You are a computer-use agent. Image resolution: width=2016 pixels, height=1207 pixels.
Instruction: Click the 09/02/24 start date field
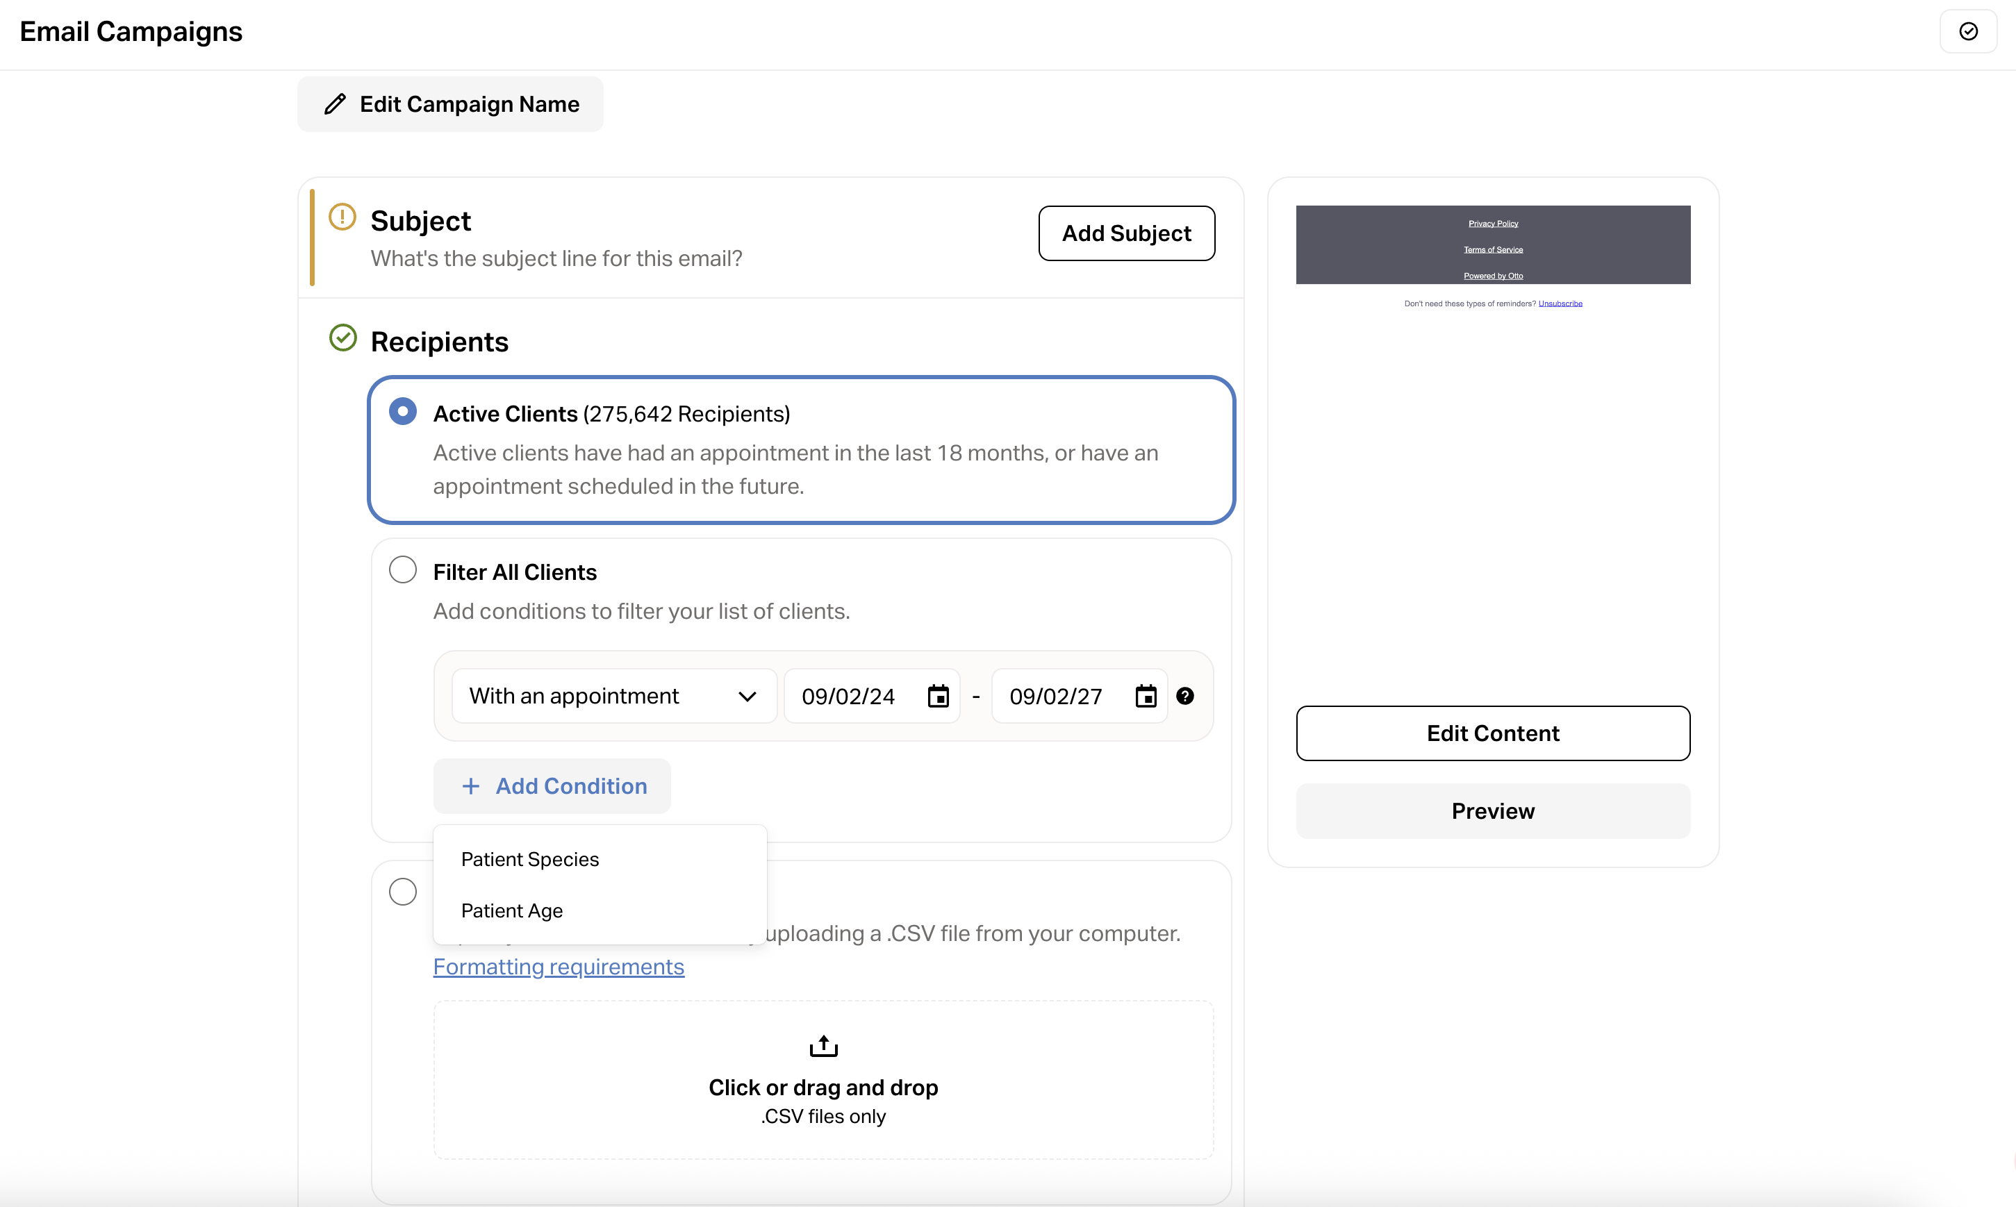pyautogui.click(x=848, y=697)
